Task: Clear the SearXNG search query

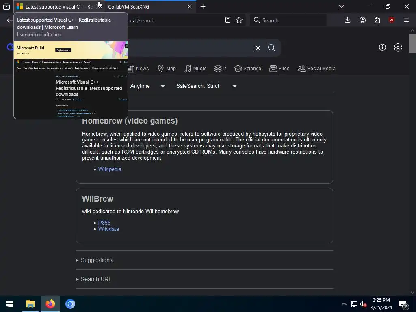Action: pyautogui.click(x=258, y=48)
